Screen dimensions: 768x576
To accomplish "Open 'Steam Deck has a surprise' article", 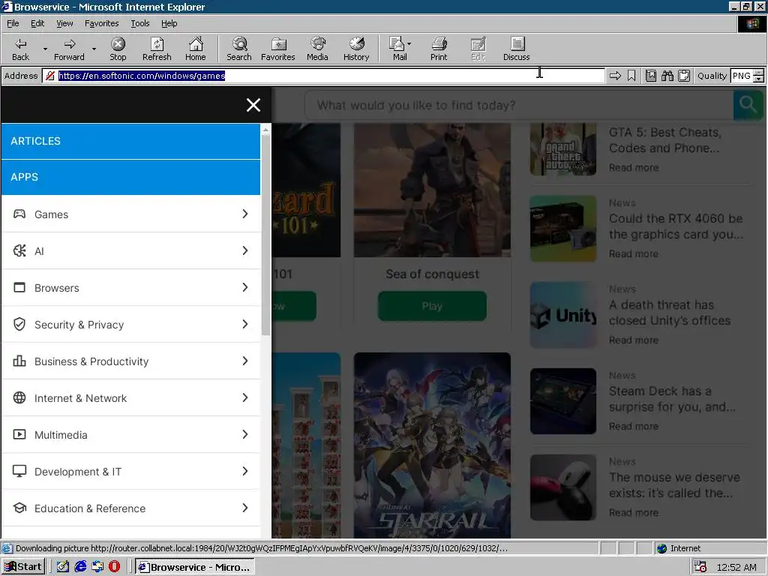I will pos(672,399).
